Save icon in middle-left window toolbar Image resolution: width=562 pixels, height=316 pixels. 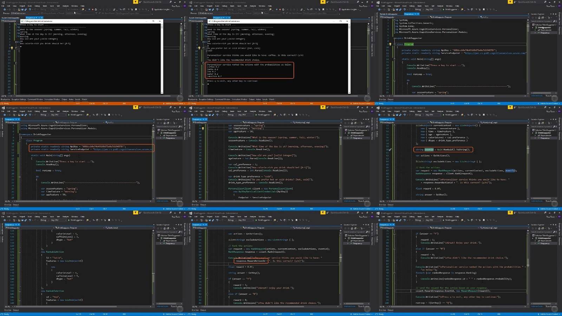pyautogui.click(x=22, y=115)
